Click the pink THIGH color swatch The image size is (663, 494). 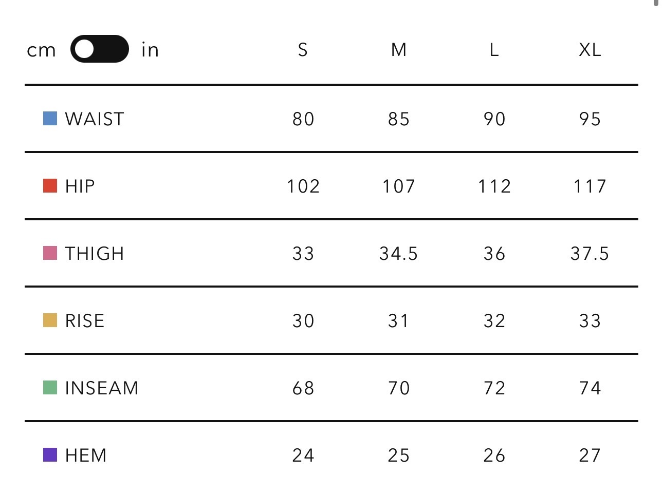point(50,253)
